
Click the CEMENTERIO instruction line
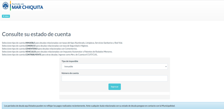40,49
